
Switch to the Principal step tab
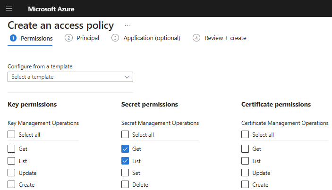tap(82, 38)
